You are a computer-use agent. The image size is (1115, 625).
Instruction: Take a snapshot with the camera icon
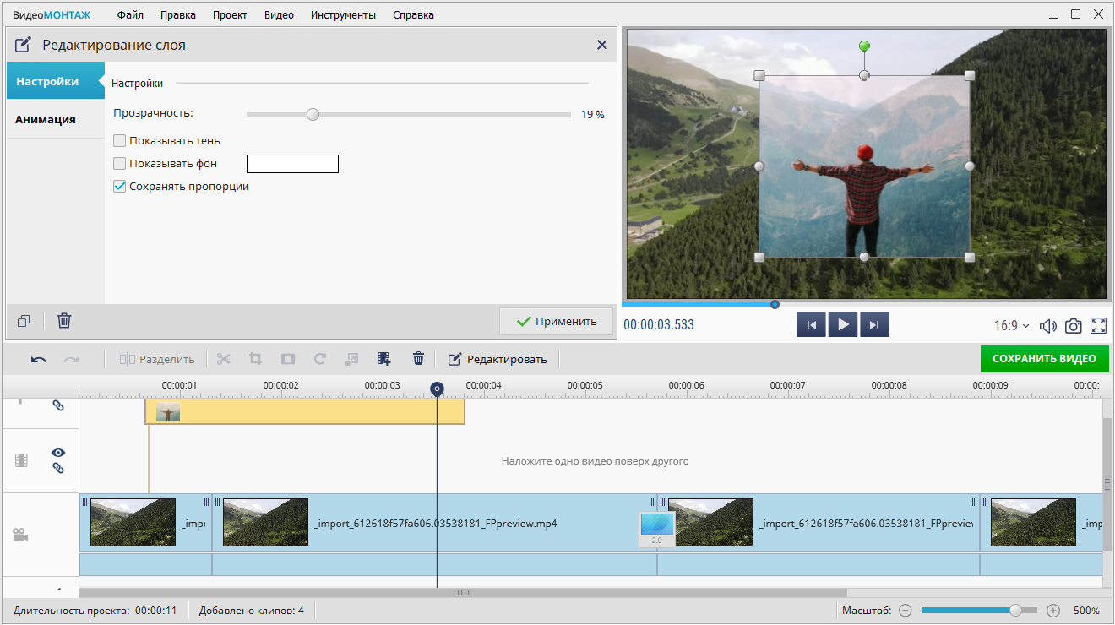(x=1073, y=326)
